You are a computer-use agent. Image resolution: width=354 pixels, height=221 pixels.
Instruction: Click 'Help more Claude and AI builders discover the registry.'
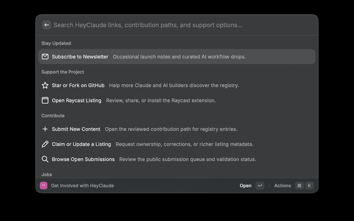pyautogui.click(x=174, y=85)
